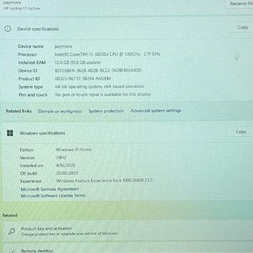The height and width of the screenshot is (253, 253).
Task: Click the Processor label
Action: pos(28,55)
